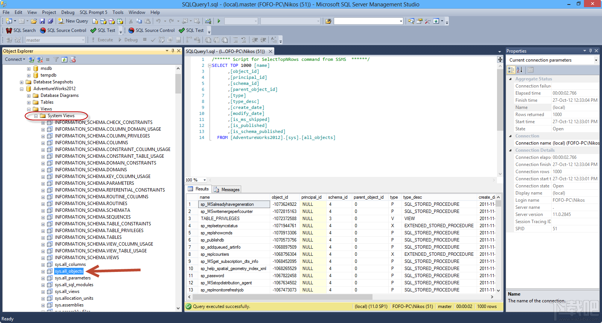Open the Open File folder icon

point(34,21)
